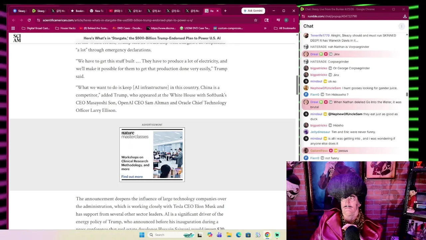
Task: Click the browser forward arrow
Action: click(x=21, y=20)
